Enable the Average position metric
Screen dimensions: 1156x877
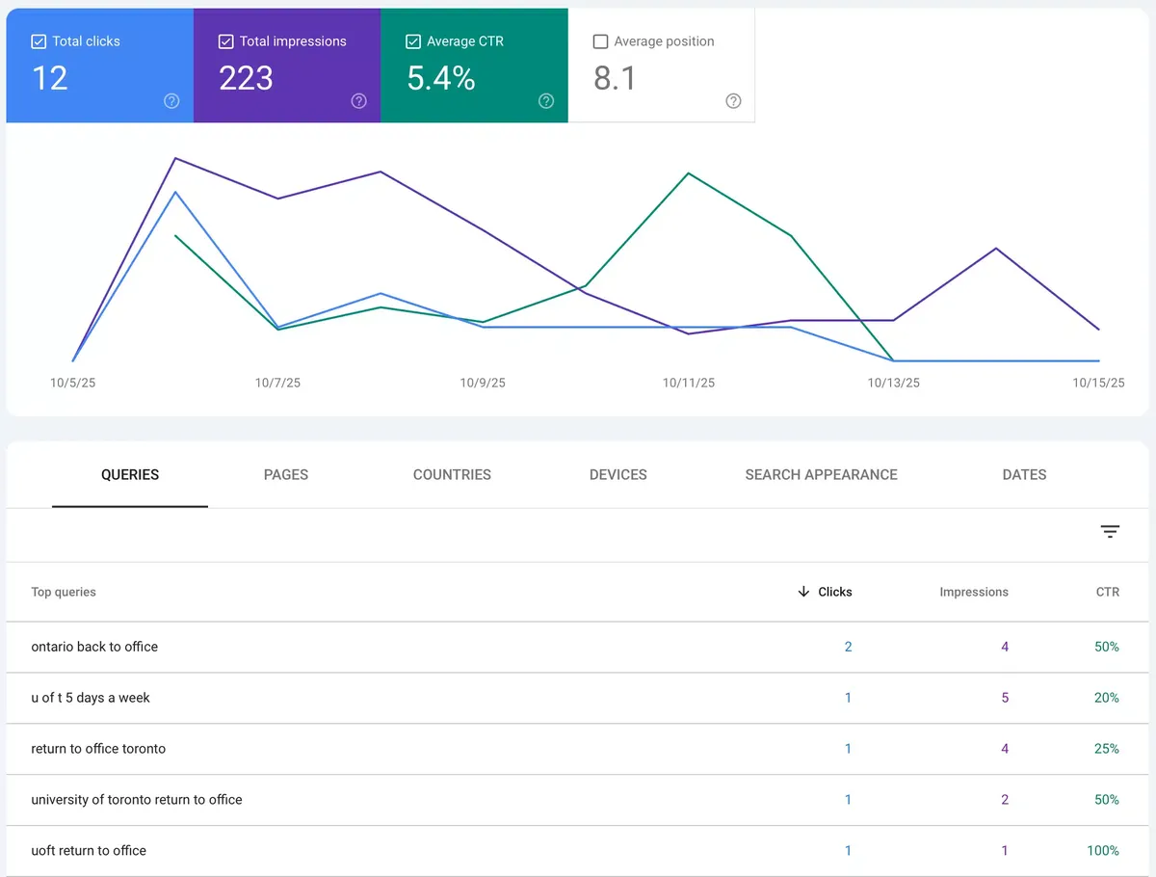coord(600,40)
